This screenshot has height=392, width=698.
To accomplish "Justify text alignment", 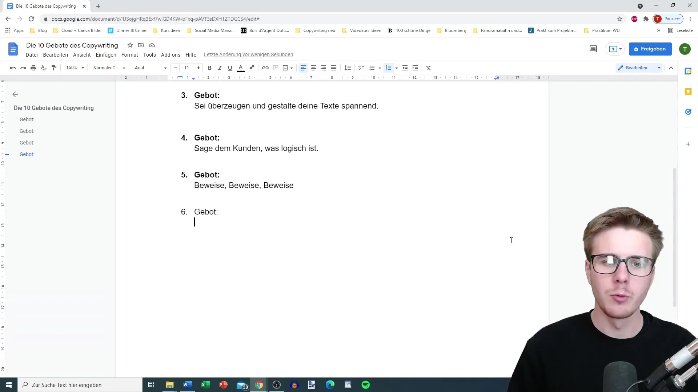I will point(333,68).
